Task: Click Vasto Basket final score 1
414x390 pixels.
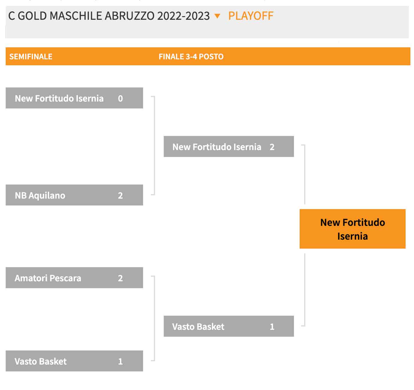Action: 272,327
